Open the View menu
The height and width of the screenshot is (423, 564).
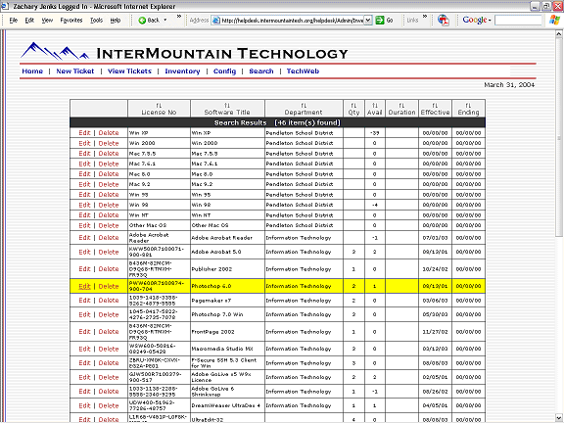(x=47, y=21)
